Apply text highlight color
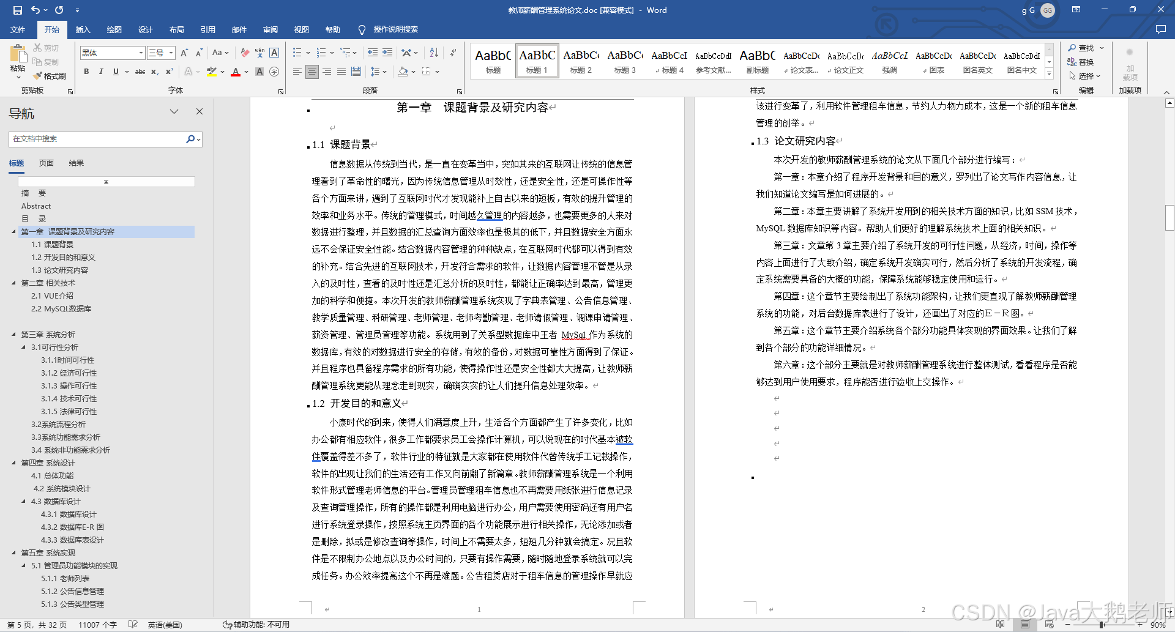Screen dimensions: 1175x632 [211, 73]
